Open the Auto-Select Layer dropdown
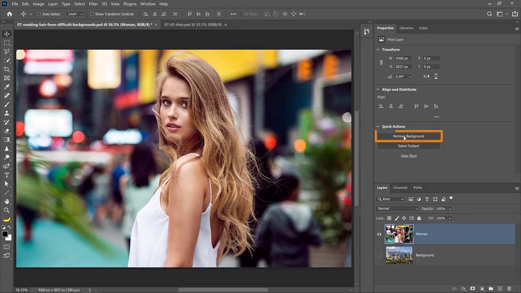Screen dimensions: 521x293 [x=75, y=14]
